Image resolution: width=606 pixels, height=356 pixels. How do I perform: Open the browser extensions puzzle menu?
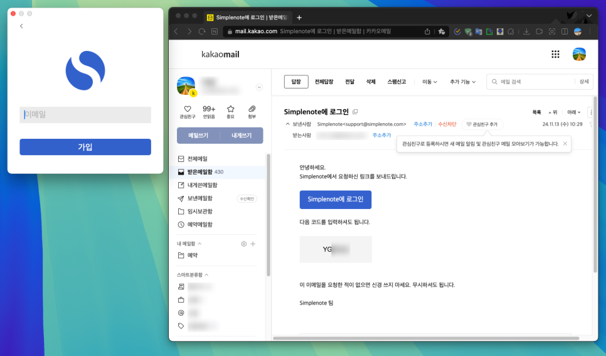point(511,32)
